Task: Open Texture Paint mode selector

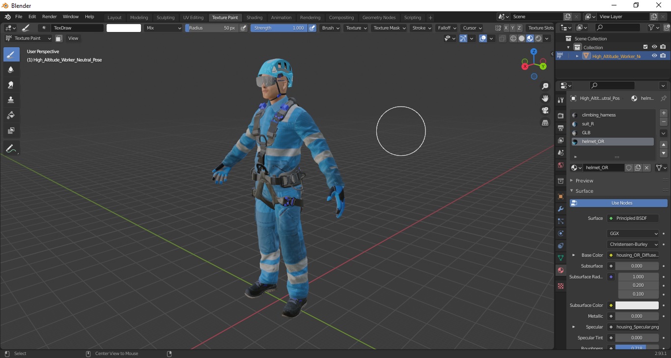Action: tap(28, 38)
